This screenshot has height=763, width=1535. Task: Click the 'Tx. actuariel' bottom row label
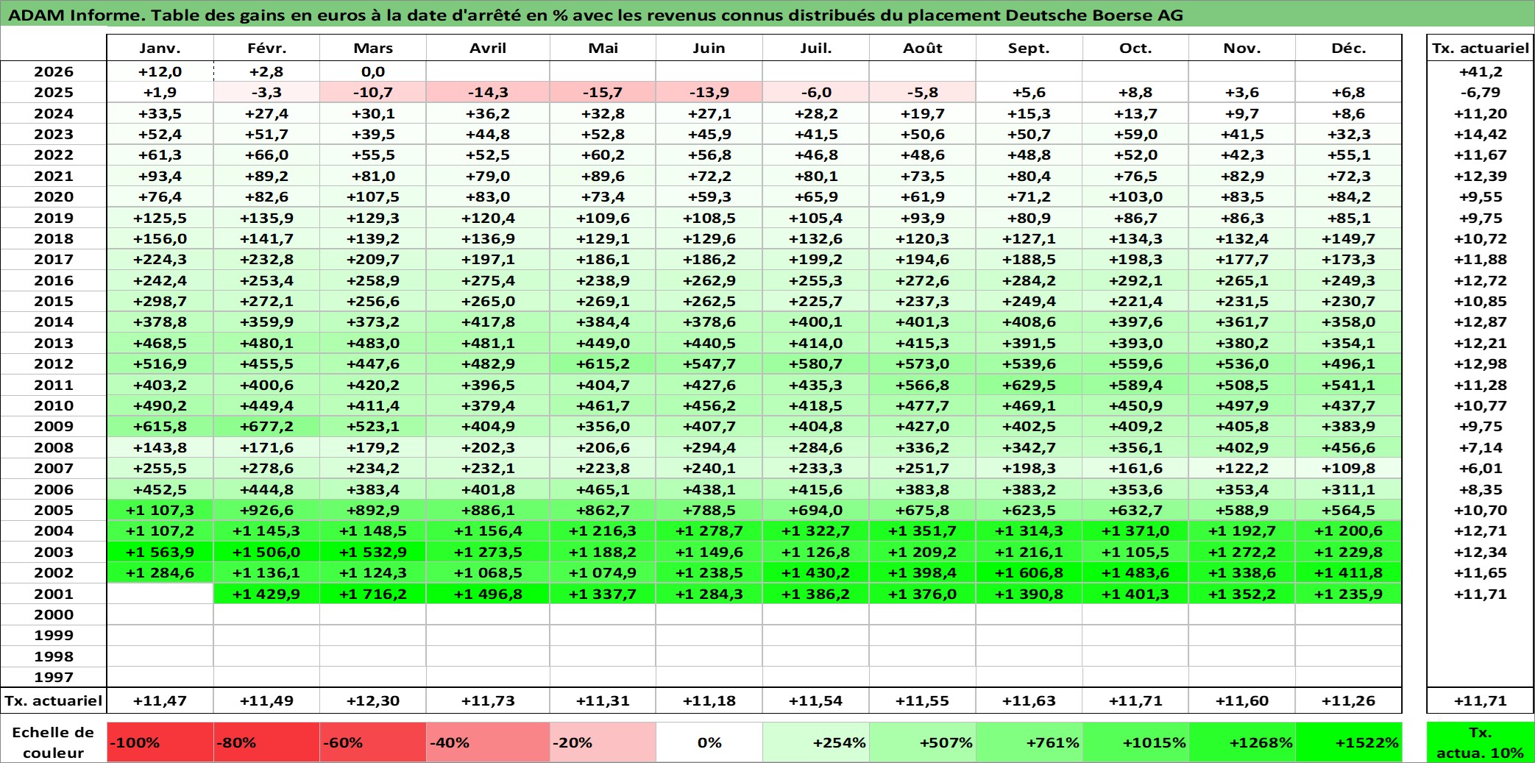[x=54, y=700]
